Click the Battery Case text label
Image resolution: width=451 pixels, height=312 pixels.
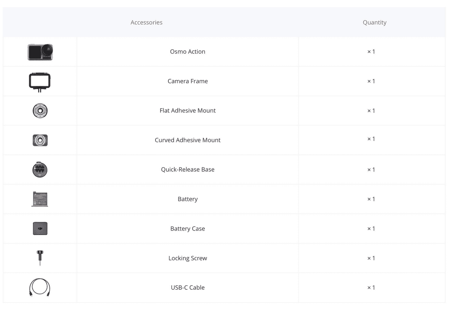click(187, 228)
